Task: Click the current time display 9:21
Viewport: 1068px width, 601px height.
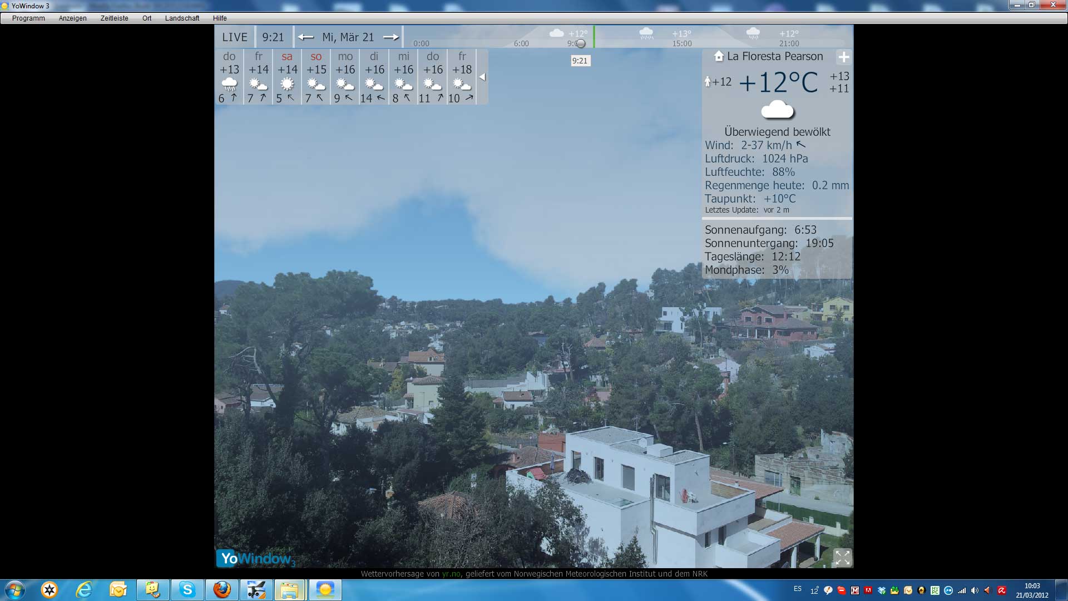Action: (x=273, y=37)
